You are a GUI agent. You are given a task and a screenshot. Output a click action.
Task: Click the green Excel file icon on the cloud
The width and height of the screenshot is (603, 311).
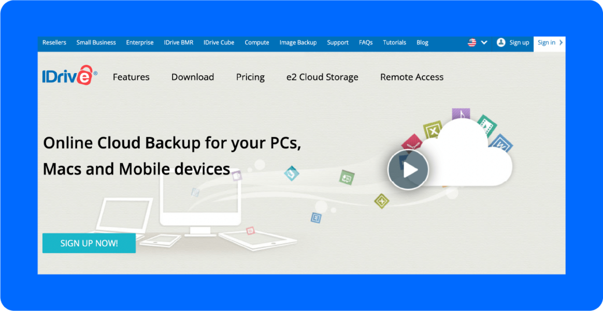click(x=432, y=129)
